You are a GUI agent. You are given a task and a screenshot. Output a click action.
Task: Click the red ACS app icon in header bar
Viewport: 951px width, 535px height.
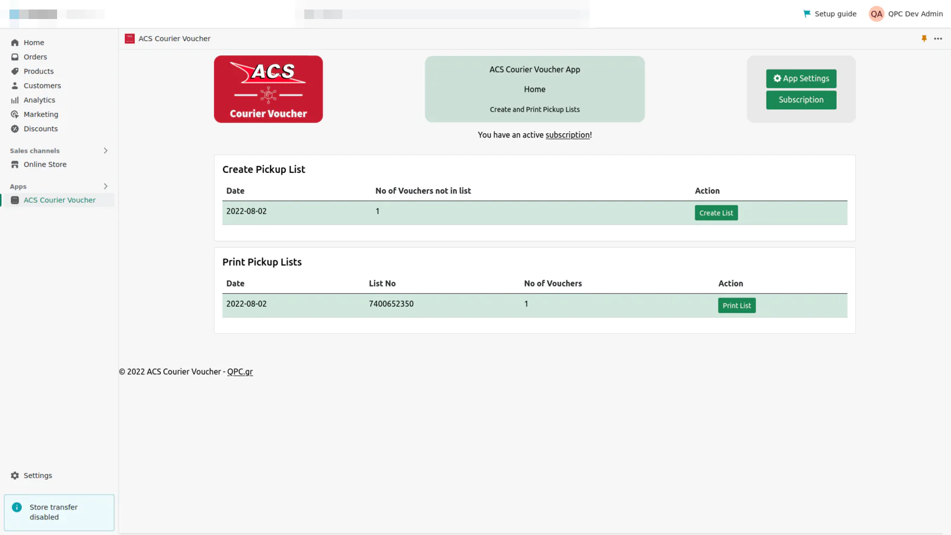click(x=130, y=39)
